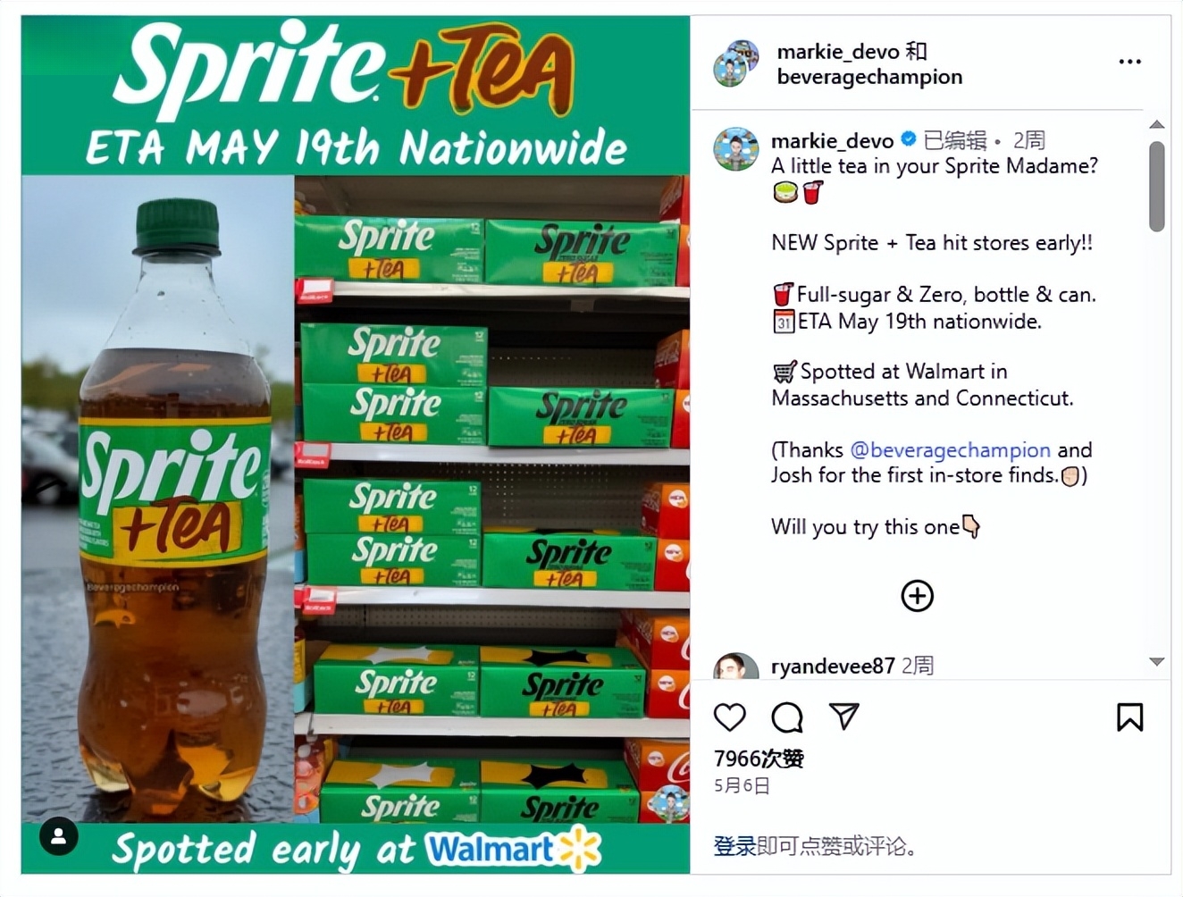Click markie_devo avatar beside the caption
The image size is (1183, 897).
pyautogui.click(x=736, y=148)
